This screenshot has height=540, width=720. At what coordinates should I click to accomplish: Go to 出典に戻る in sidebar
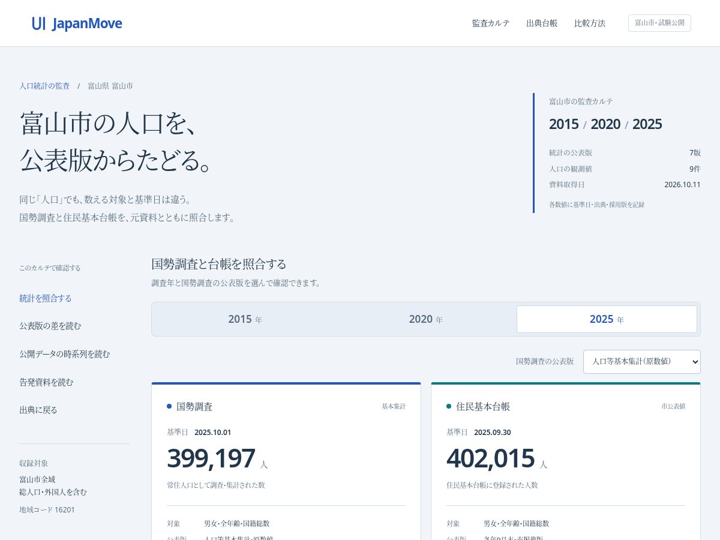(x=38, y=410)
